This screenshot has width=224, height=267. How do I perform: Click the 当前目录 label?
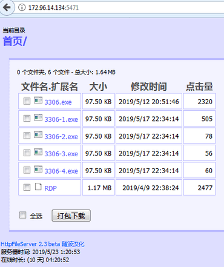14,30
